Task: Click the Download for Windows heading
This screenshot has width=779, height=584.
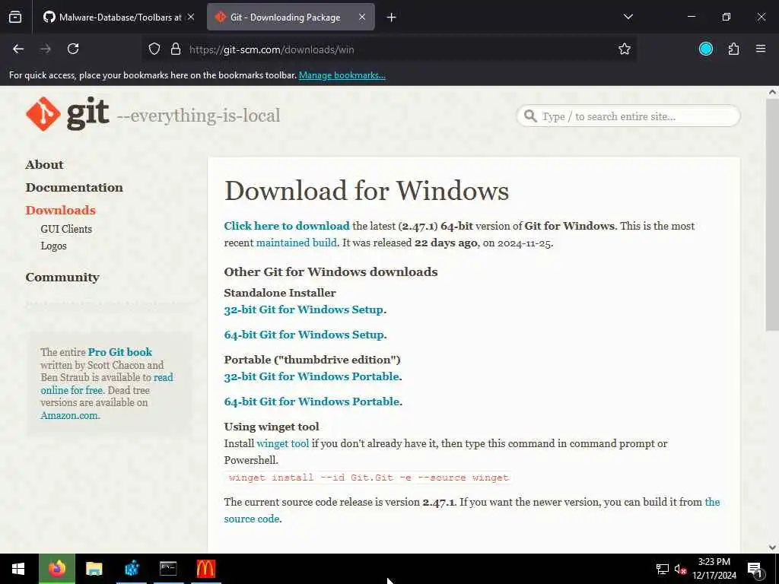Action: [x=367, y=191]
